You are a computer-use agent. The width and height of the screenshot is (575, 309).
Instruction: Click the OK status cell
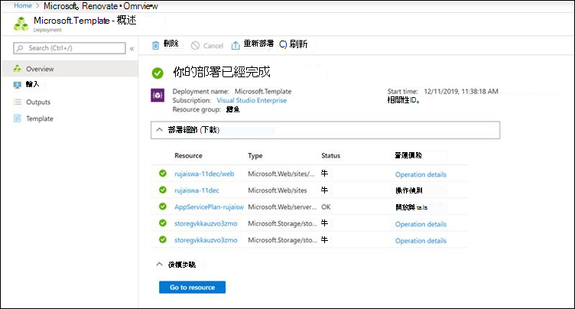pos(326,207)
